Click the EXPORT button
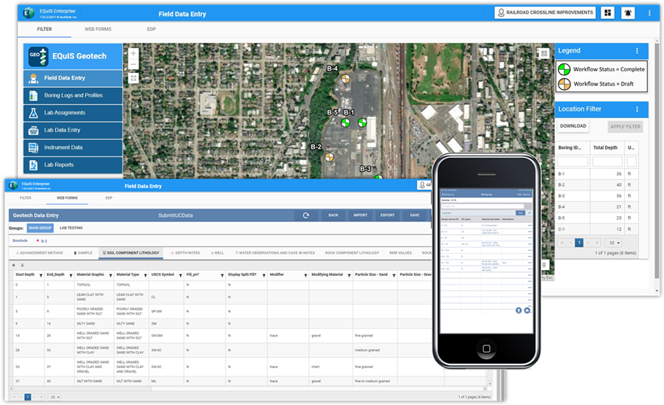Viewport: 664px width, 405px height. [x=387, y=215]
